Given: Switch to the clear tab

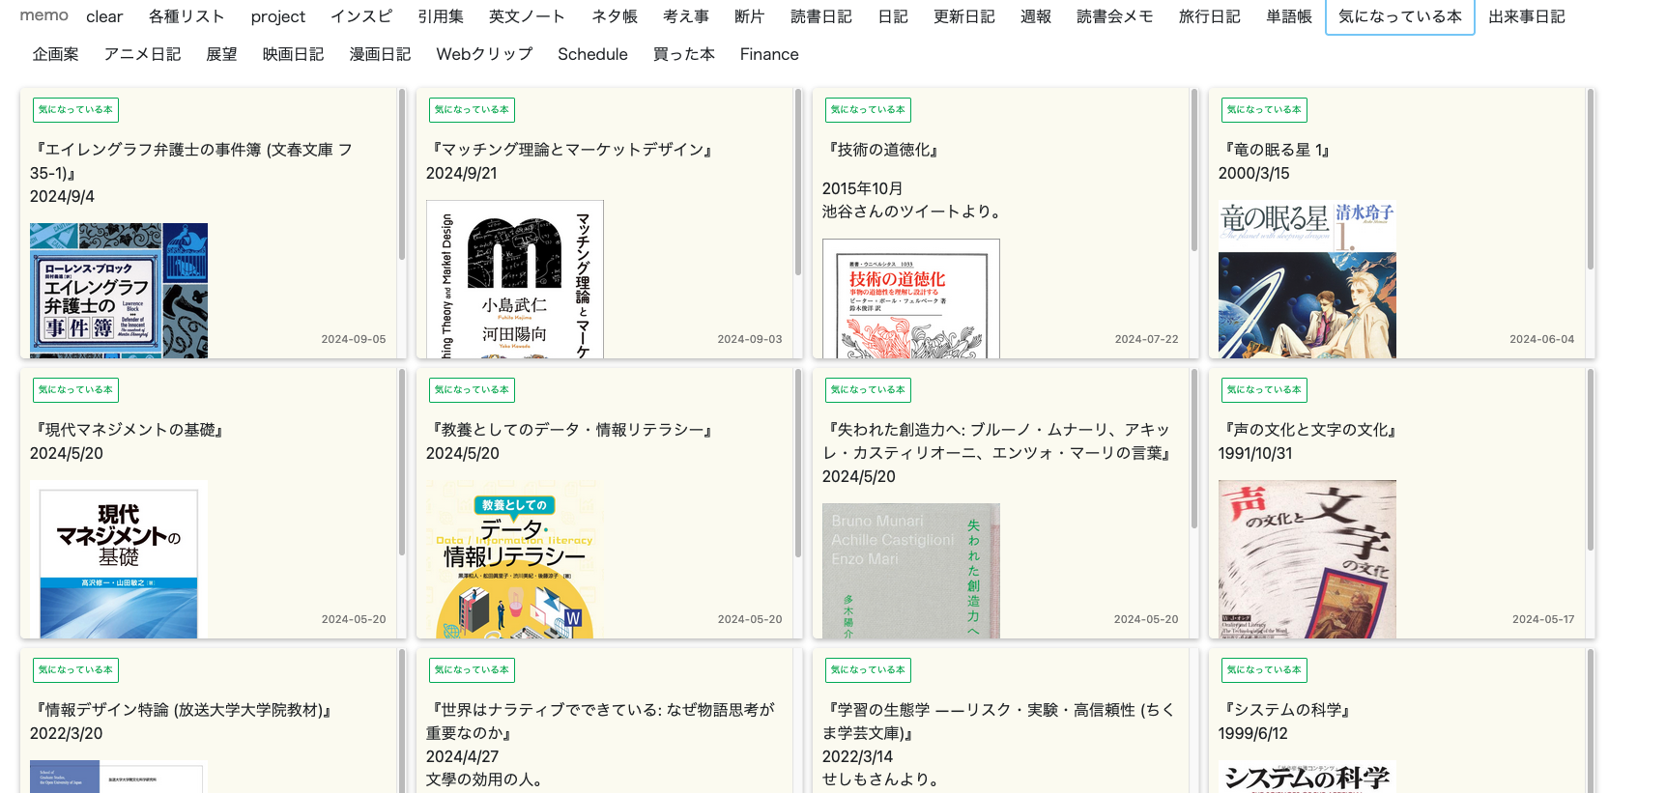Looking at the screenshot, I should (104, 16).
